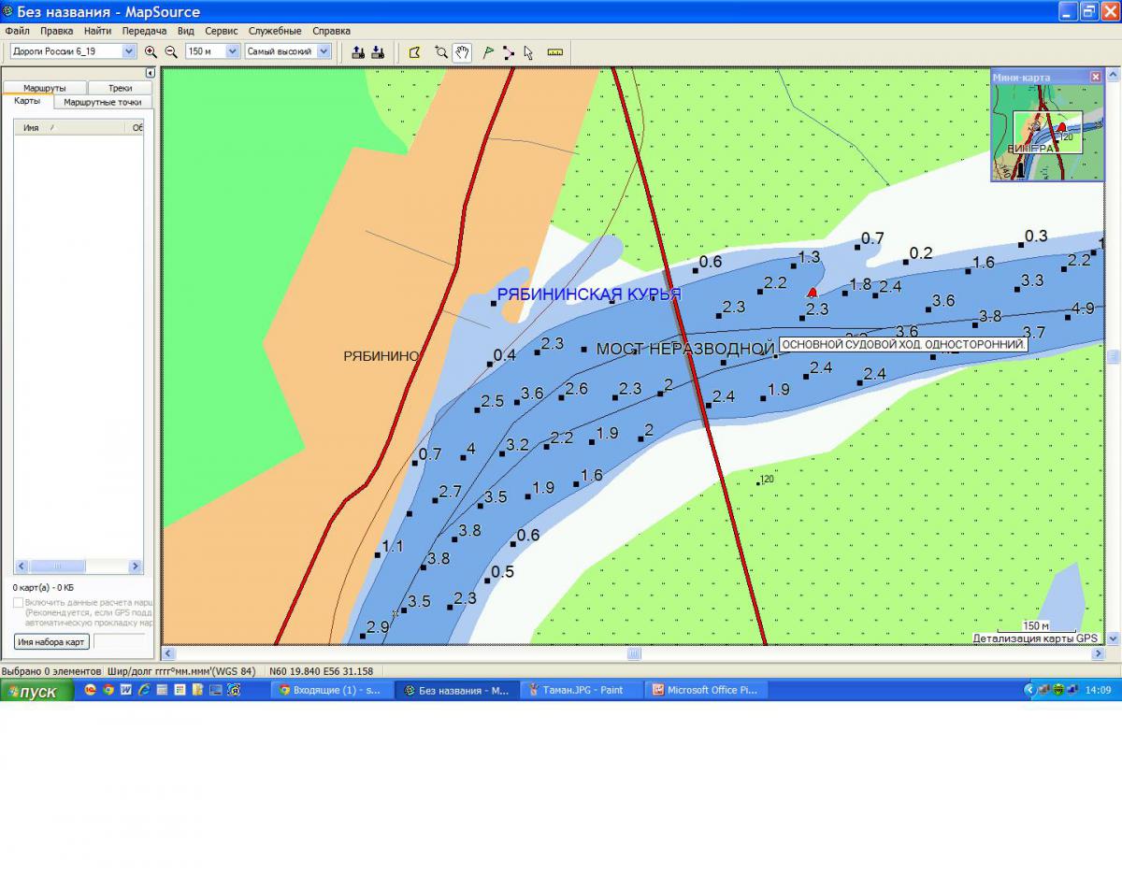Select the Hand pan tool
Viewport: 1122px width, 875px height.
462,52
